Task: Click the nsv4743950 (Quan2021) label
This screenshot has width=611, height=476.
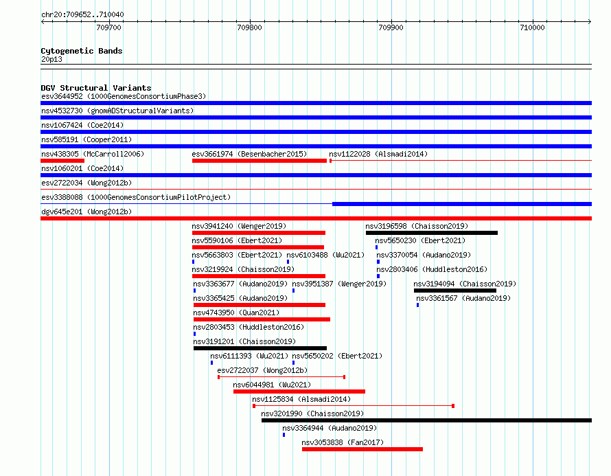Action: 236,313
